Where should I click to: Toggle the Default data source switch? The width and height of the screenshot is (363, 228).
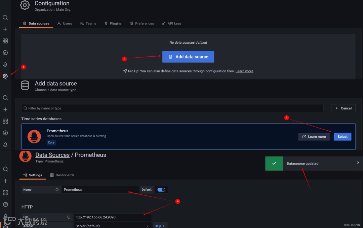pos(161,190)
